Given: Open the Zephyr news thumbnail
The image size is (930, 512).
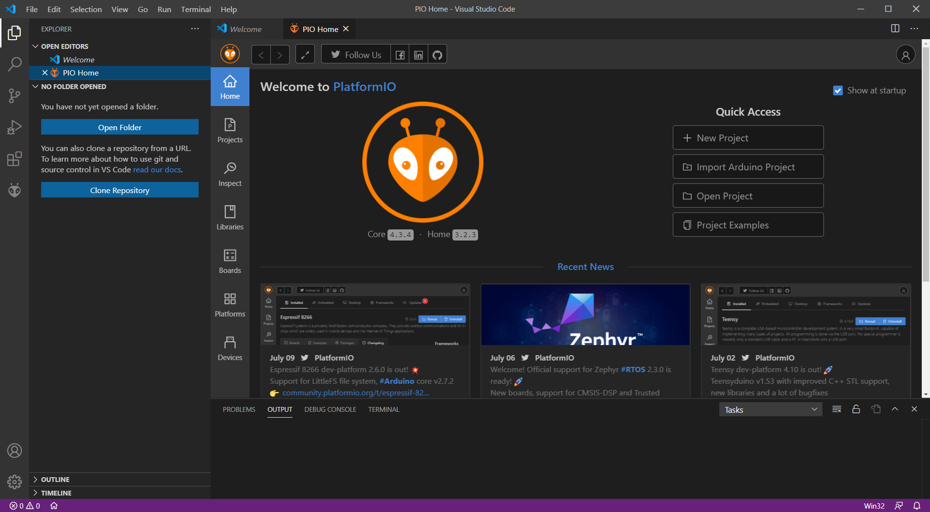Looking at the screenshot, I should pos(585,315).
